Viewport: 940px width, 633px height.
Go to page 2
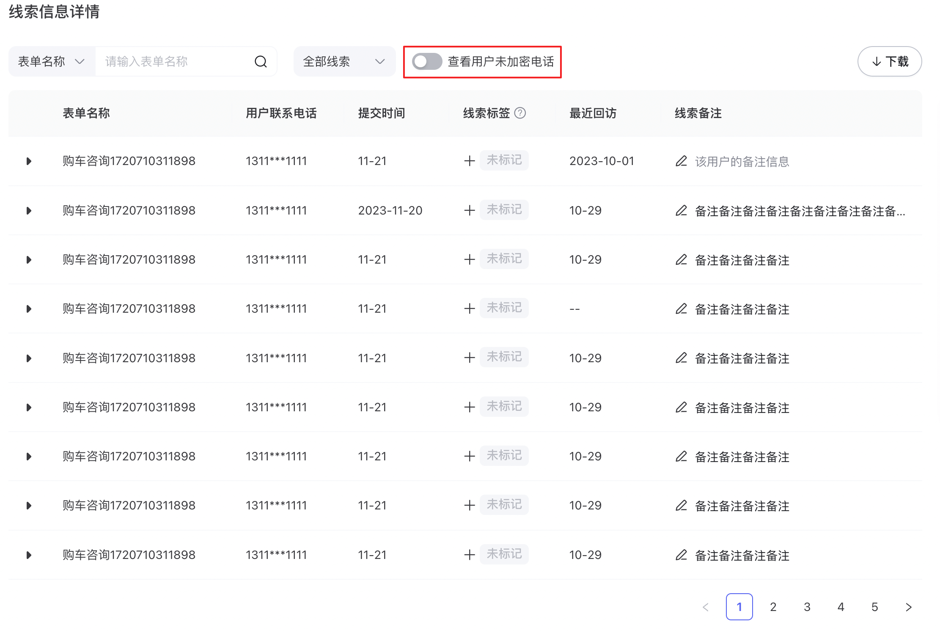pyautogui.click(x=773, y=607)
